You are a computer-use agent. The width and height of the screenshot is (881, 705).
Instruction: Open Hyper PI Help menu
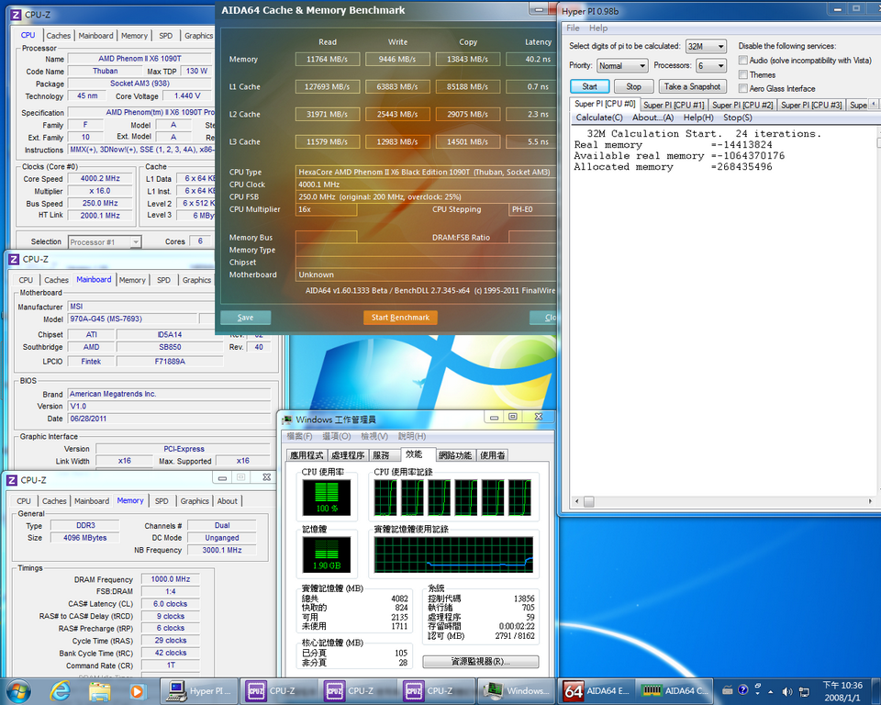[597, 28]
